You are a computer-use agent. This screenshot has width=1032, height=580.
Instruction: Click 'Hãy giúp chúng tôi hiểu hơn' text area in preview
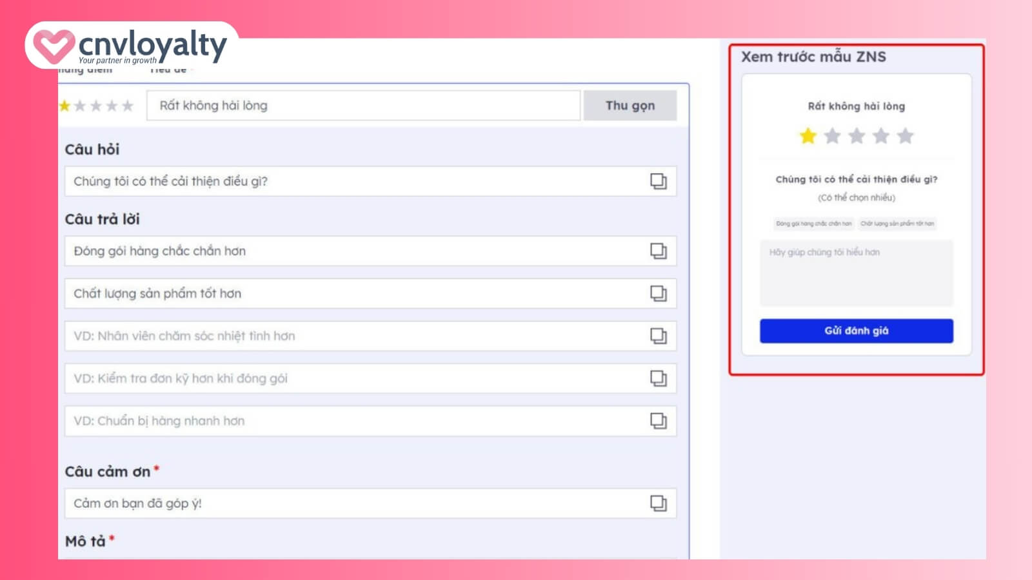(857, 273)
